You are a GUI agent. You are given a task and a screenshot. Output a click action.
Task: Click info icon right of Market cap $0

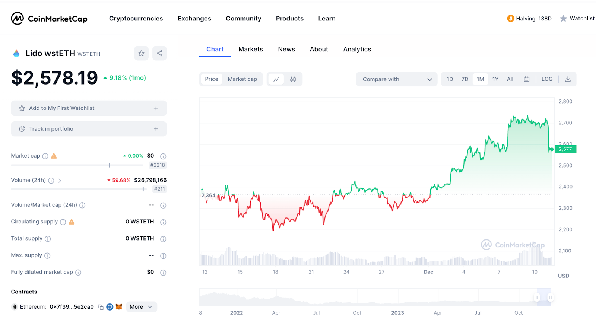pos(163,156)
